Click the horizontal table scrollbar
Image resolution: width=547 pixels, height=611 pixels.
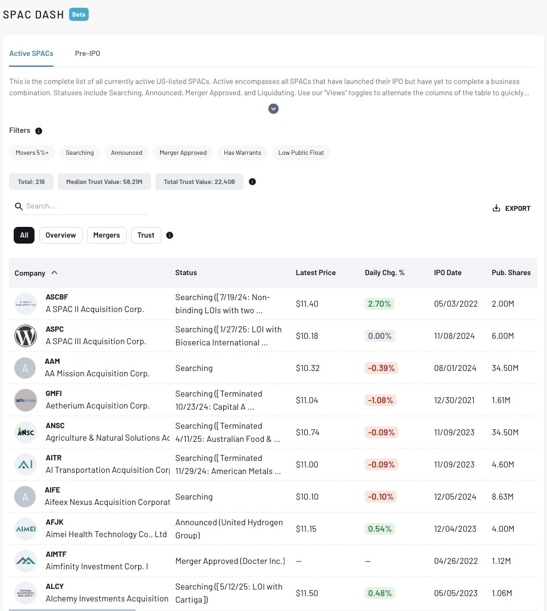tap(72, 610)
